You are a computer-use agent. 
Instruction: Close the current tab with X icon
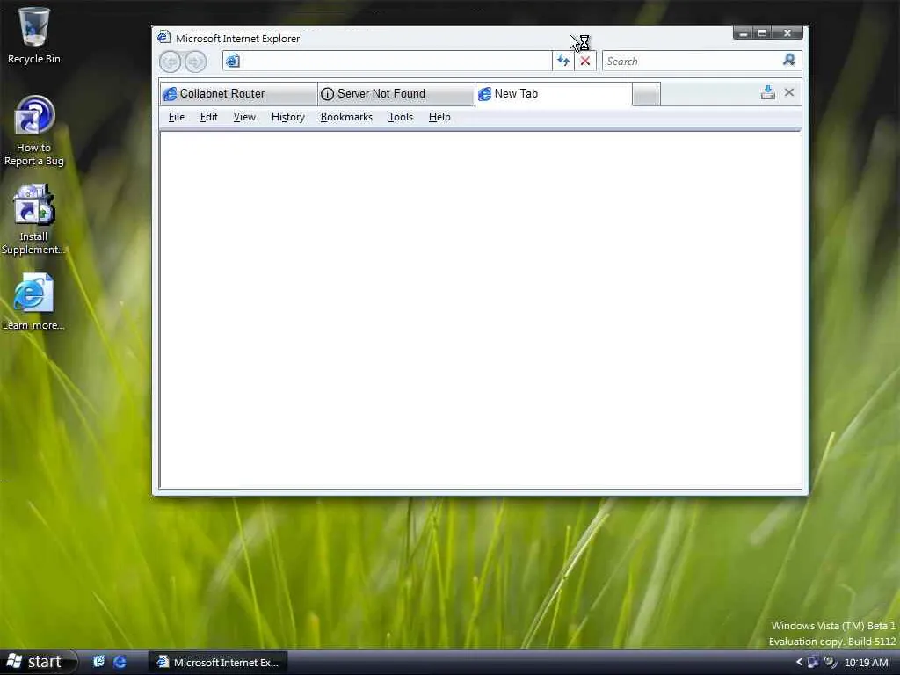tap(789, 92)
